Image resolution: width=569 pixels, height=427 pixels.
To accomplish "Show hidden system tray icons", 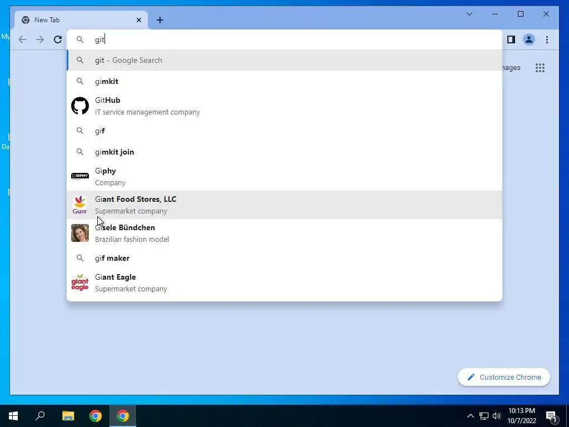I will (x=470, y=416).
